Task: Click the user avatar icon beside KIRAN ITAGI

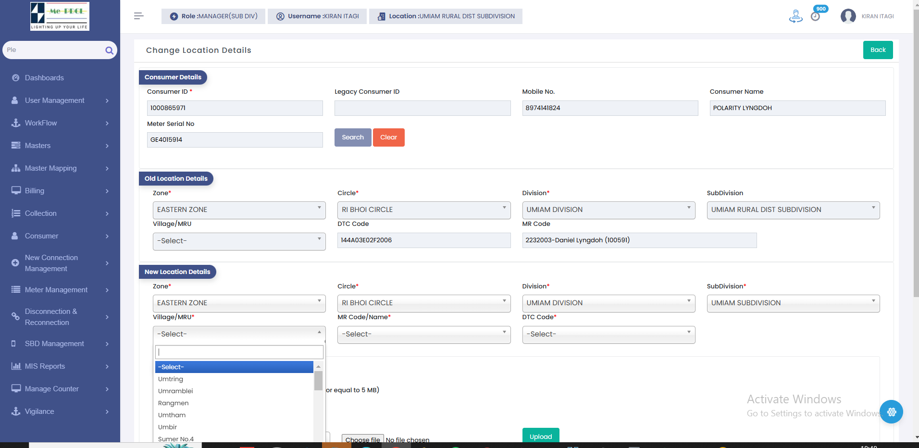Action: point(848,16)
